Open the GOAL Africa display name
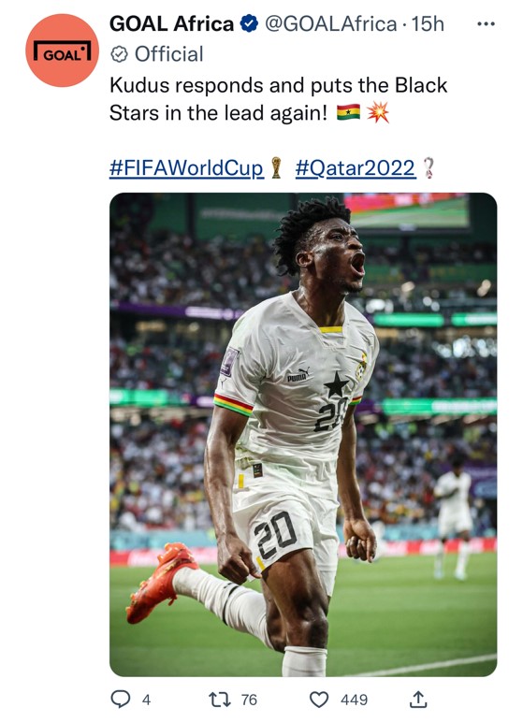 pyautogui.click(x=171, y=23)
